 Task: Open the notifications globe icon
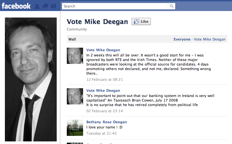tap(53, 6)
